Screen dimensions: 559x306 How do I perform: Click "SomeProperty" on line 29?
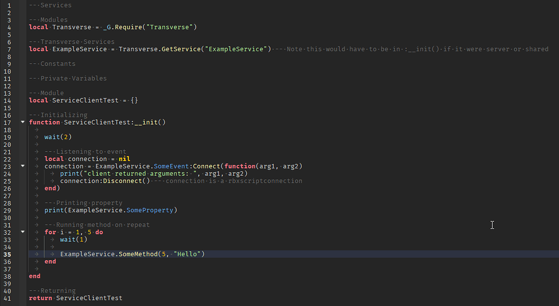150,210
